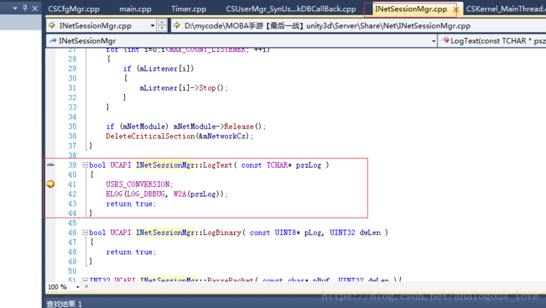Switch to the Timer.cpp tab
Viewport: 546px width, 308px height.
189,9
